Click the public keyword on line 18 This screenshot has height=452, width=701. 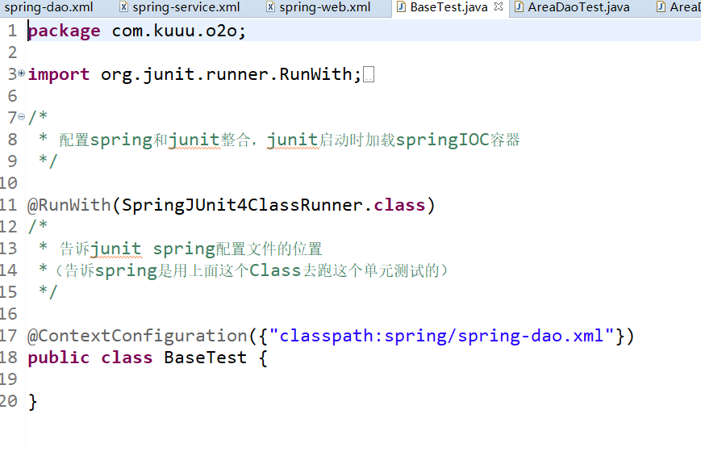point(59,358)
